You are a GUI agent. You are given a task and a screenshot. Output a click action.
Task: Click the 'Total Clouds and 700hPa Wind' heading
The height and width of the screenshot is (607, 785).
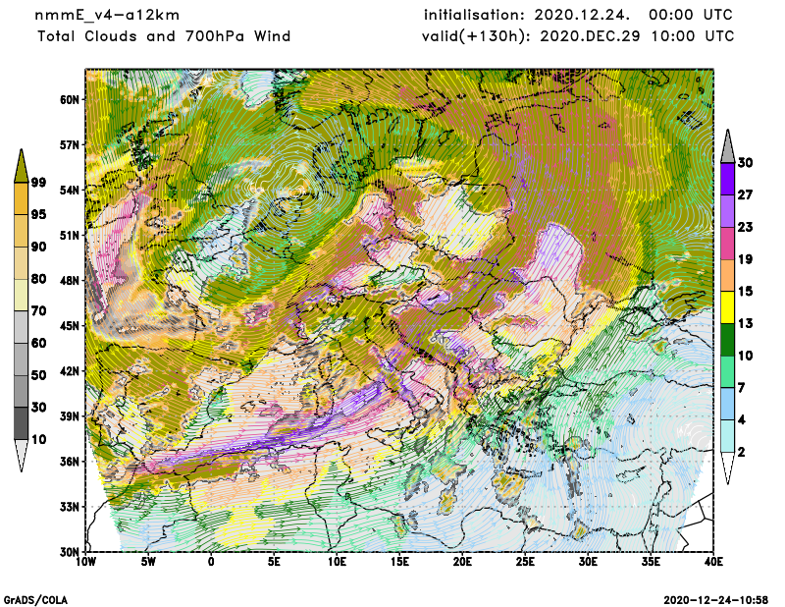tap(164, 36)
